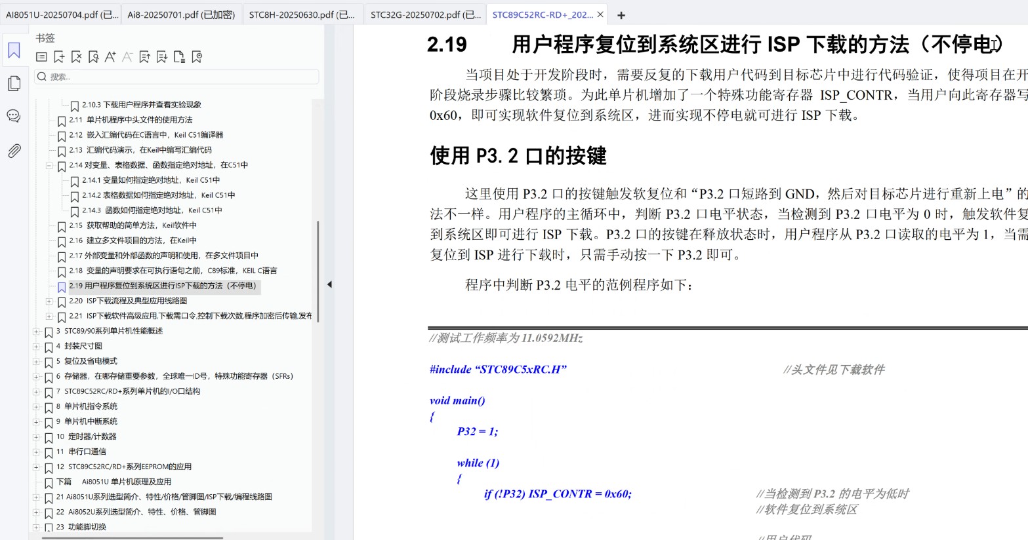Expand chapter 5 复位及省电模式
The image size is (1028, 540).
click(x=36, y=361)
